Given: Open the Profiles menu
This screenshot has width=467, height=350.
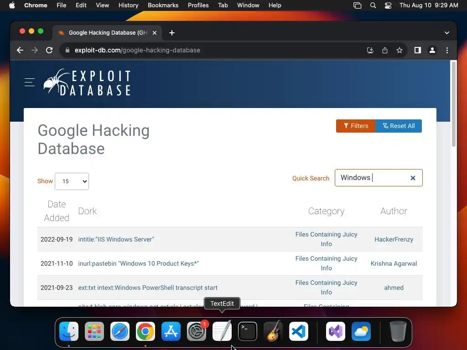Looking at the screenshot, I should coord(198,5).
